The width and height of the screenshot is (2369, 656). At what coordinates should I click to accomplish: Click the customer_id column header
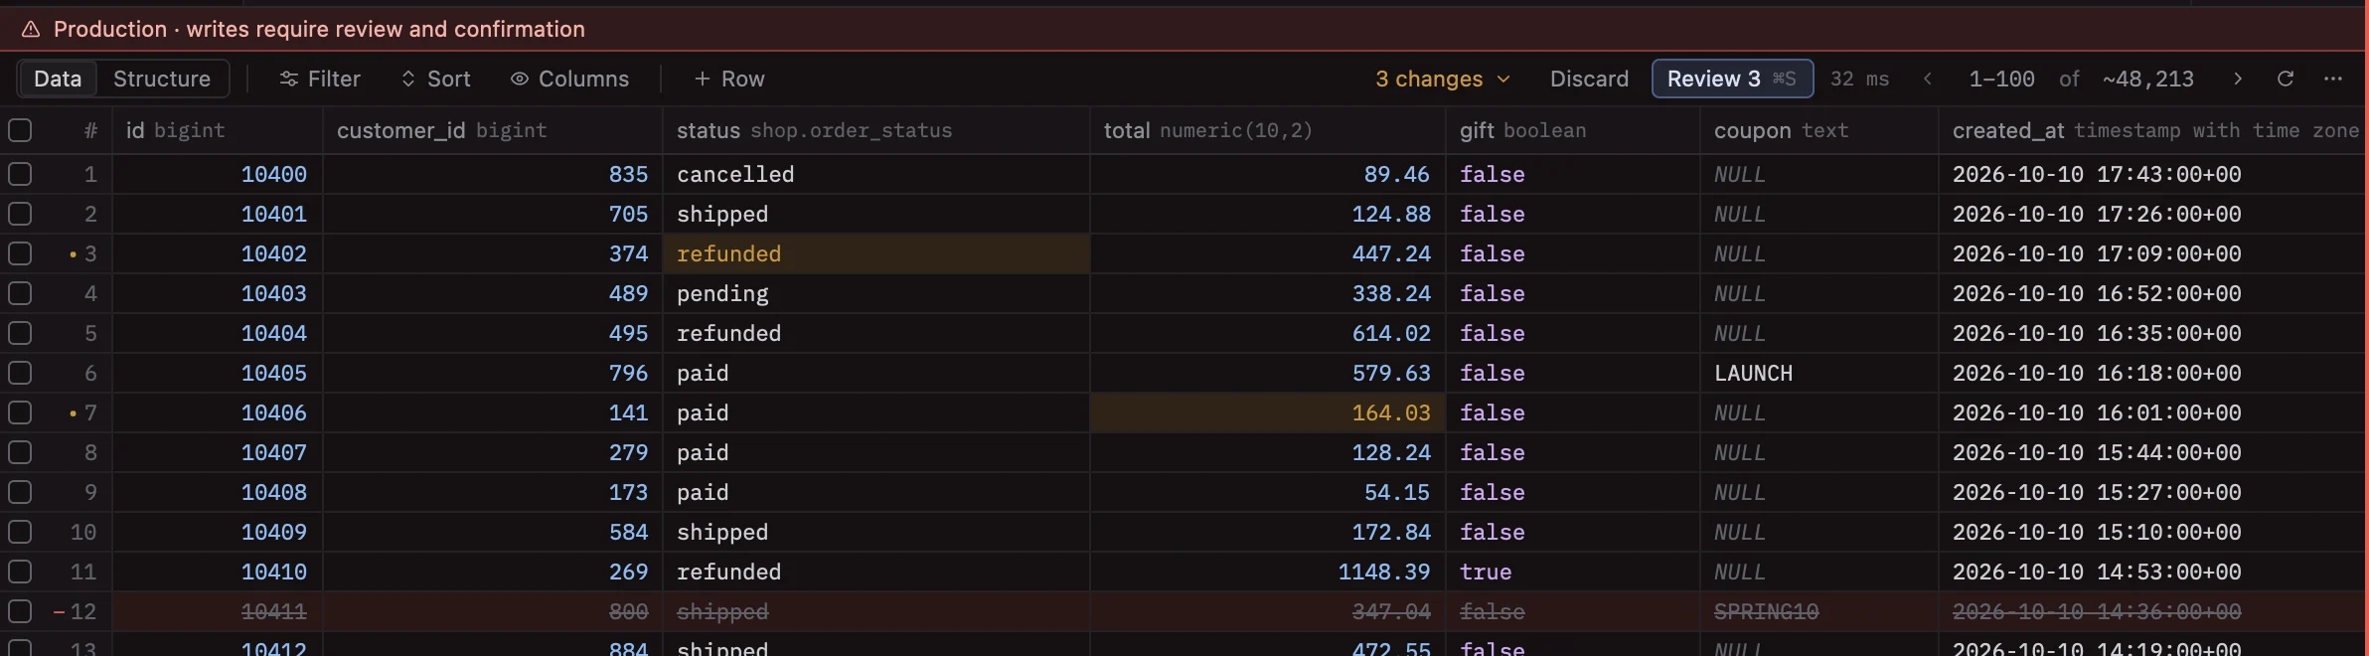point(493,130)
